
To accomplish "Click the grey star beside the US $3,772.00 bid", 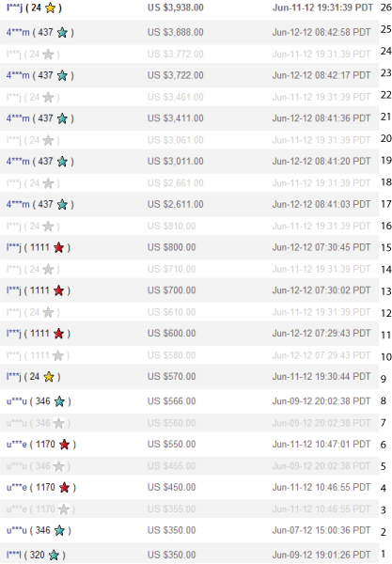I will 48,55.
